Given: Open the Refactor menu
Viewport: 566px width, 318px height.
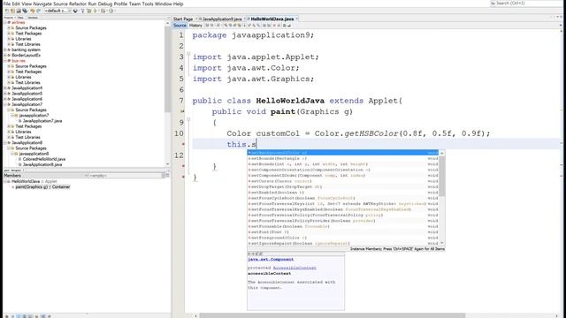Looking at the screenshot, I should tap(78, 4).
